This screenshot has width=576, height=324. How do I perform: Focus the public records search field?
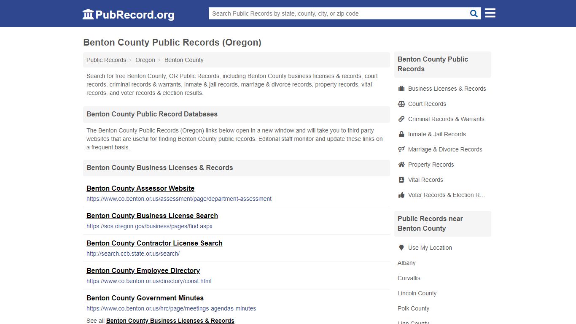coord(338,13)
